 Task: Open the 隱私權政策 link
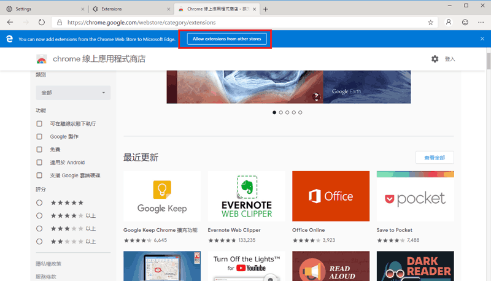point(48,264)
